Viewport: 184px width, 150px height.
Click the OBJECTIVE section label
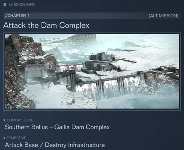pos(17,138)
